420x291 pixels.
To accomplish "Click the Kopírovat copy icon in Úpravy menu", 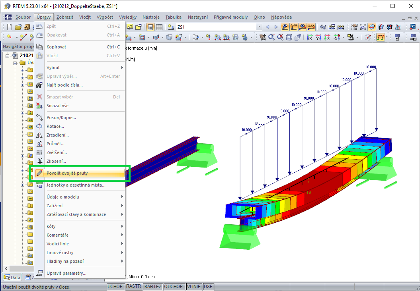I will [39, 47].
